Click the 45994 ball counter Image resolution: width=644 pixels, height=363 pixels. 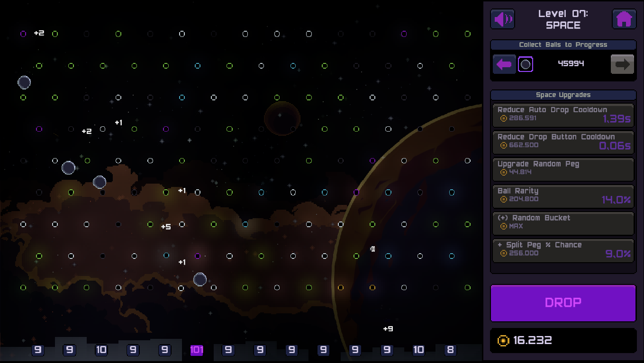pos(571,63)
